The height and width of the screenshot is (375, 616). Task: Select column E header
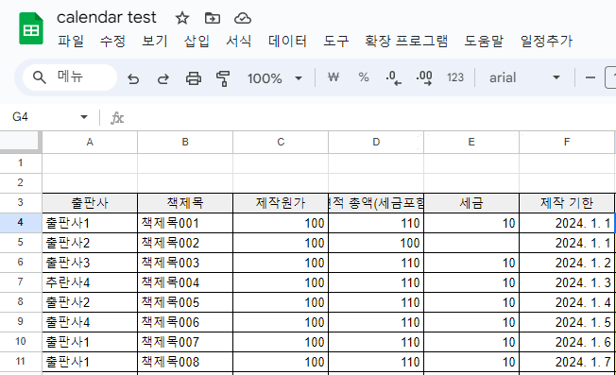tap(471, 142)
